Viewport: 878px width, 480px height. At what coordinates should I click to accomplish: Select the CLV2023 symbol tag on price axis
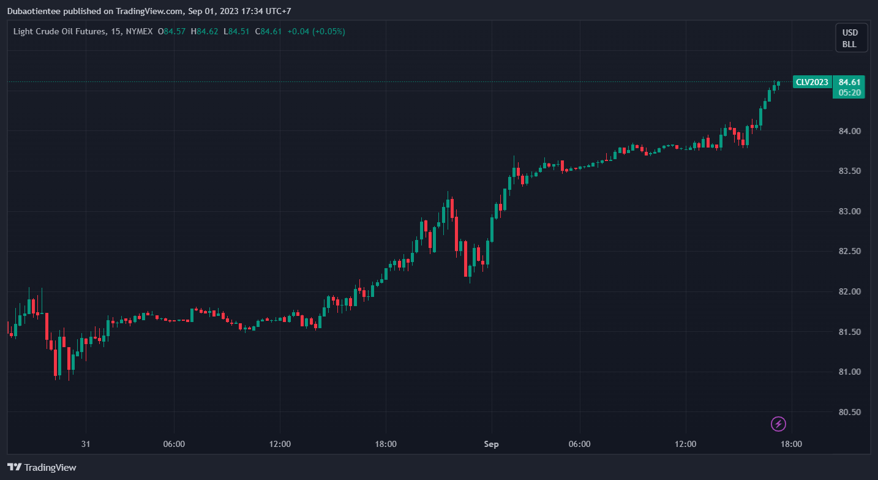pyautogui.click(x=812, y=82)
